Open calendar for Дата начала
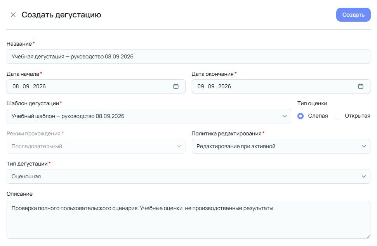377x246 pixels. (x=176, y=86)
